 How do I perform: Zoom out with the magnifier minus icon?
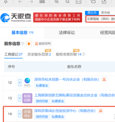click(68, 2)
